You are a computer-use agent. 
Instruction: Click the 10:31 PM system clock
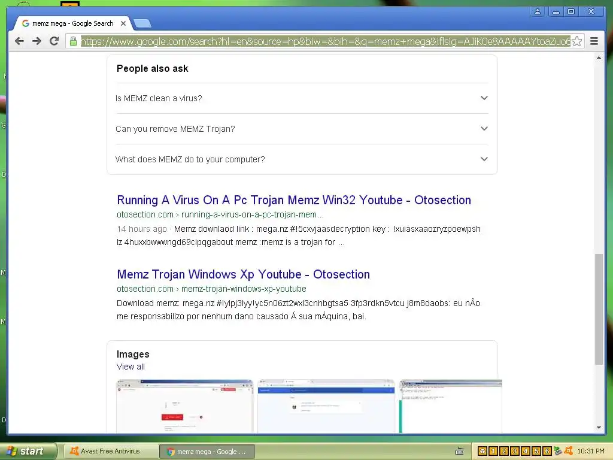tap(591, 451)
